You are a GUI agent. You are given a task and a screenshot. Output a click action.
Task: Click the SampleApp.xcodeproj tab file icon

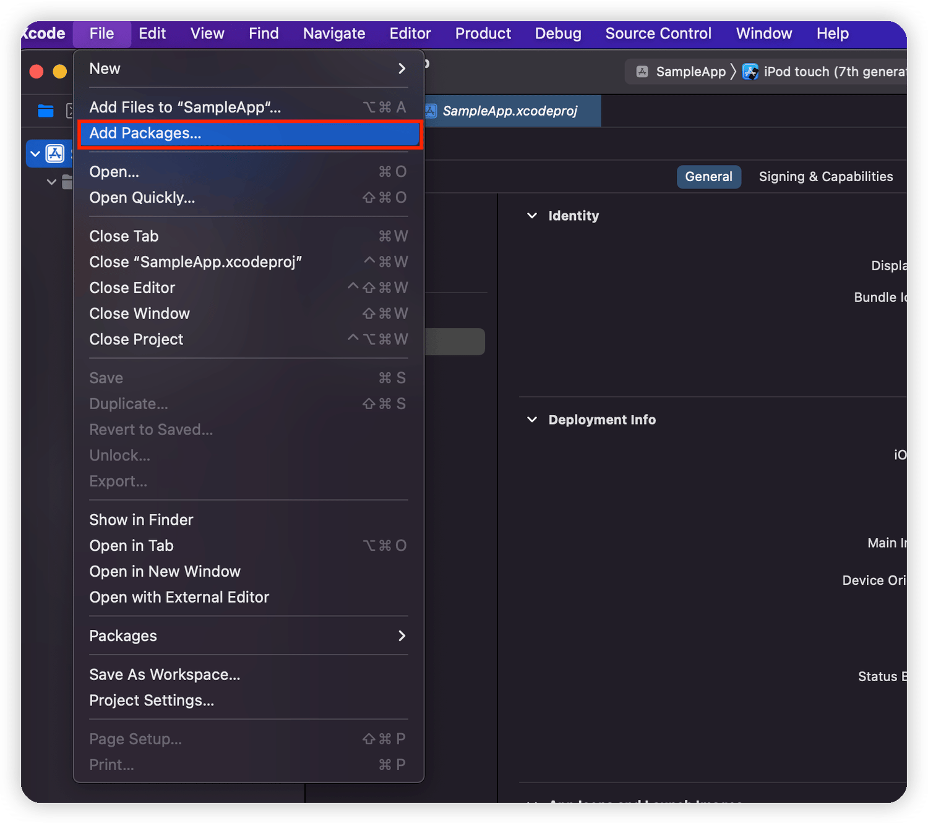(x=431, y=111)
